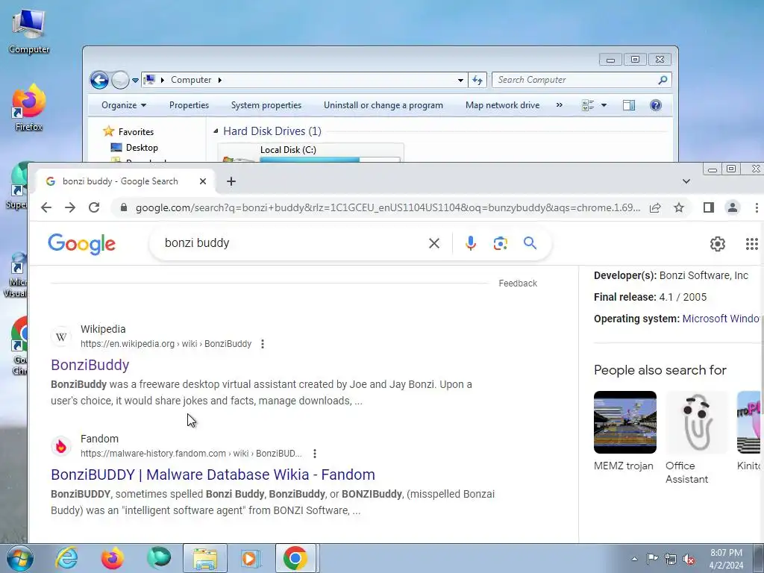The height and width of the screenshot is (573, 764).
Task: Collapse Hard Disk Drives group
Action: 216,131
